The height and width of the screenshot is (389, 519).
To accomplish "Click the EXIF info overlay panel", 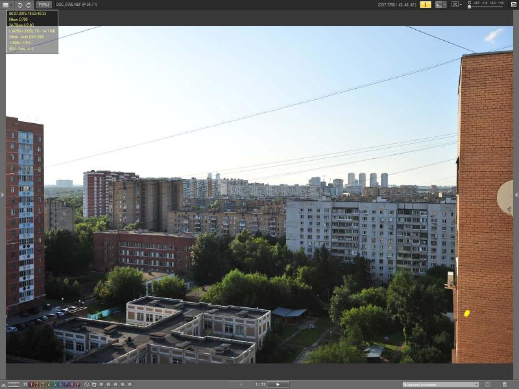I will (x=32, y=31).
